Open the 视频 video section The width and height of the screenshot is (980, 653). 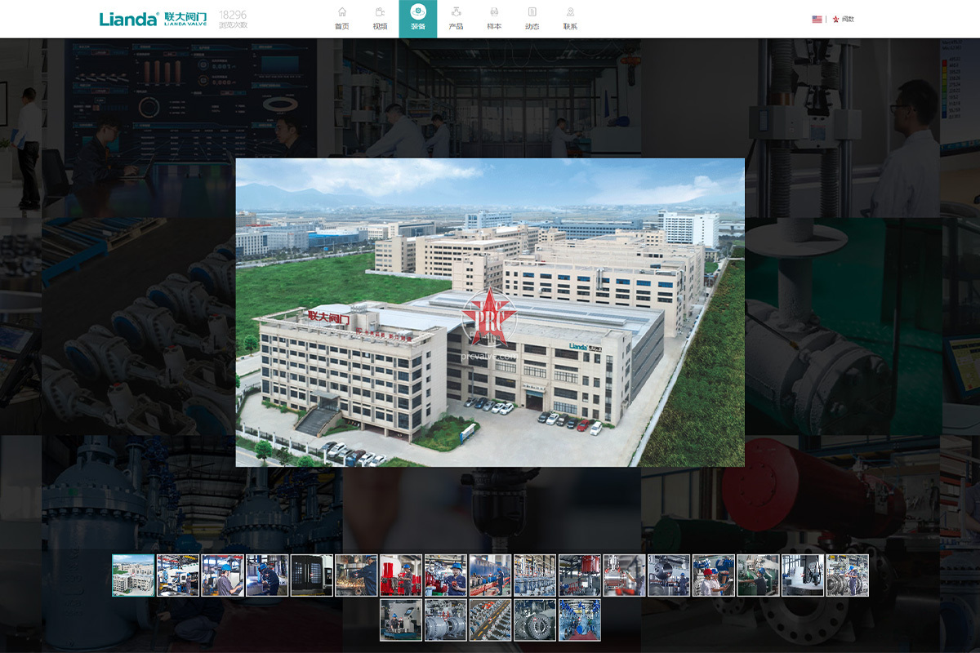[x=380, y=19]
